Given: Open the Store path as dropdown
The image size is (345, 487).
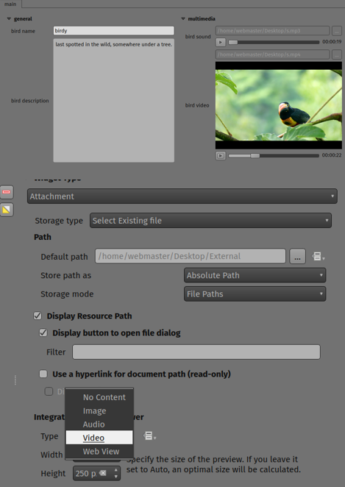Looking at the screenshot, I should (x=255, y=275).
